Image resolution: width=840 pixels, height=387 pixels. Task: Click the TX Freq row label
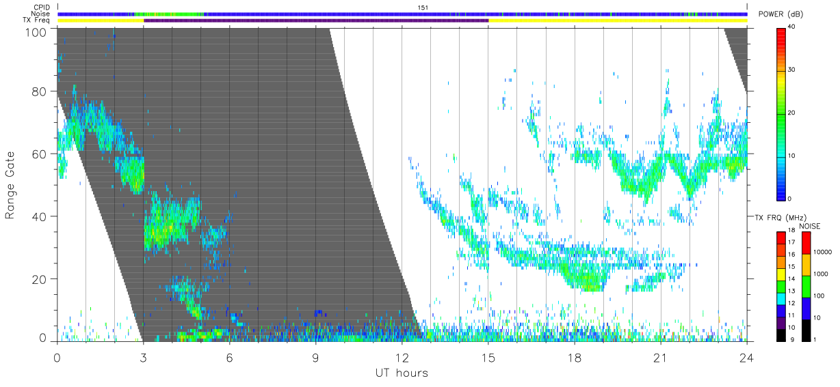(38, 20)
